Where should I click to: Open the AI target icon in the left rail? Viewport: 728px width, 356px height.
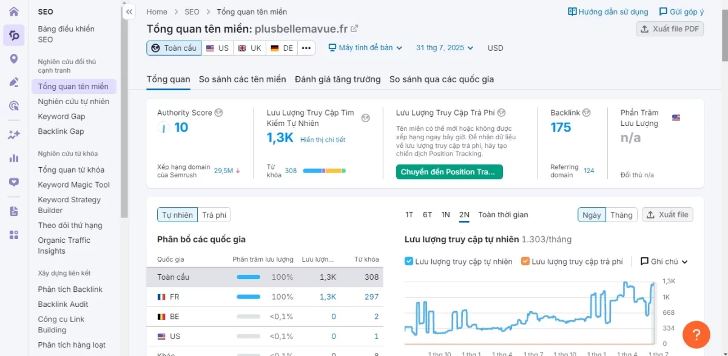(14, 106)
